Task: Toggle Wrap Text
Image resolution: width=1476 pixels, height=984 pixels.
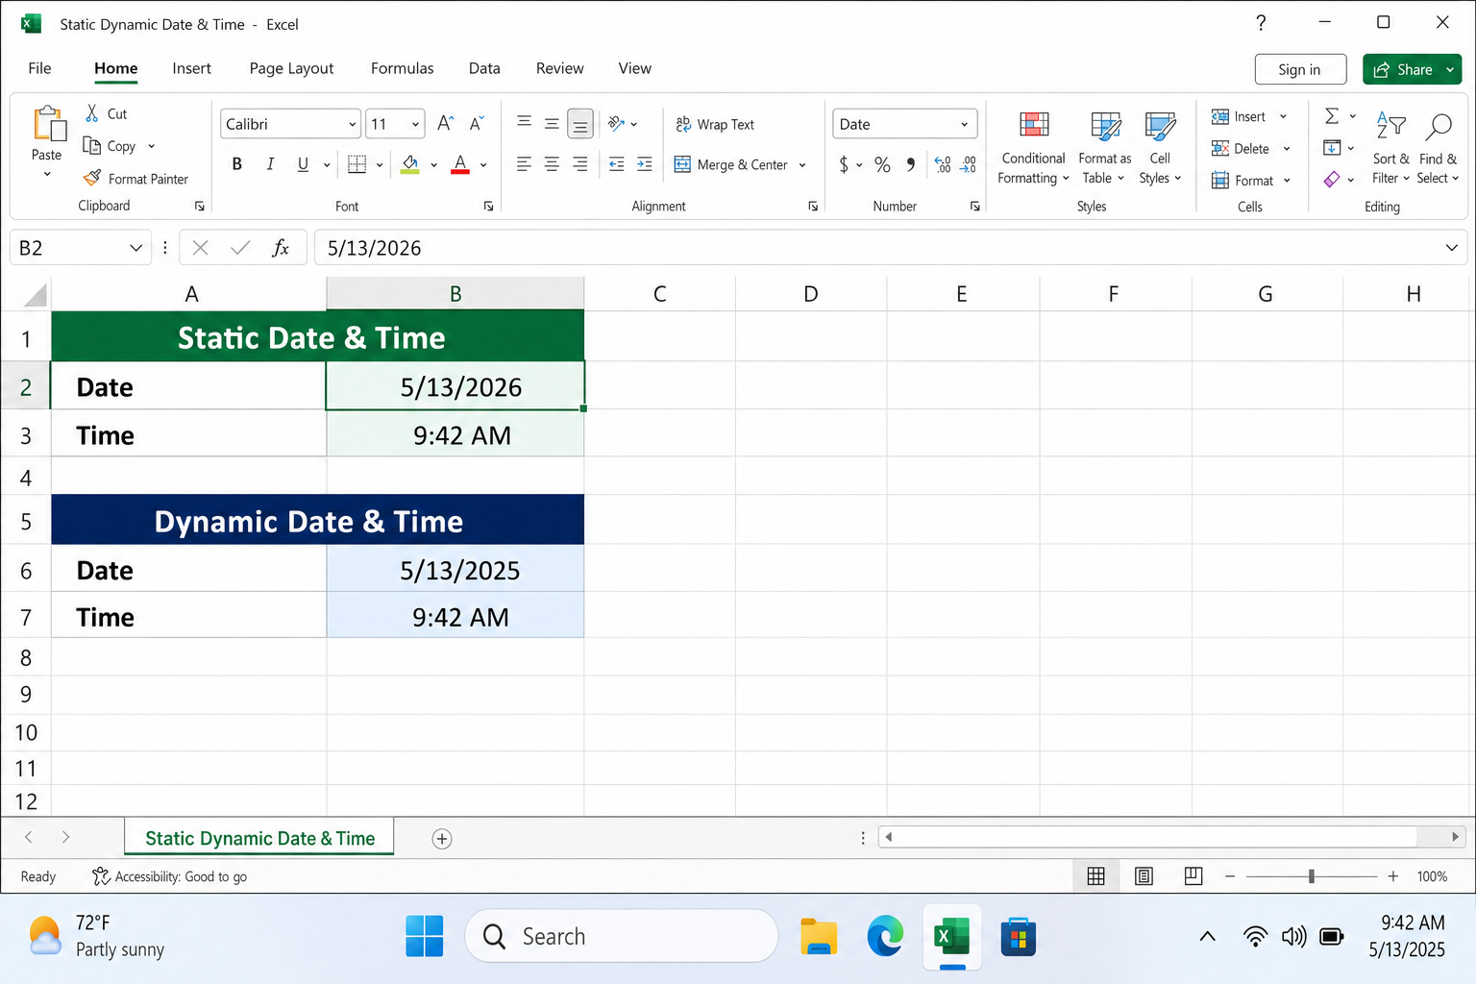Action: click(715, 124)
